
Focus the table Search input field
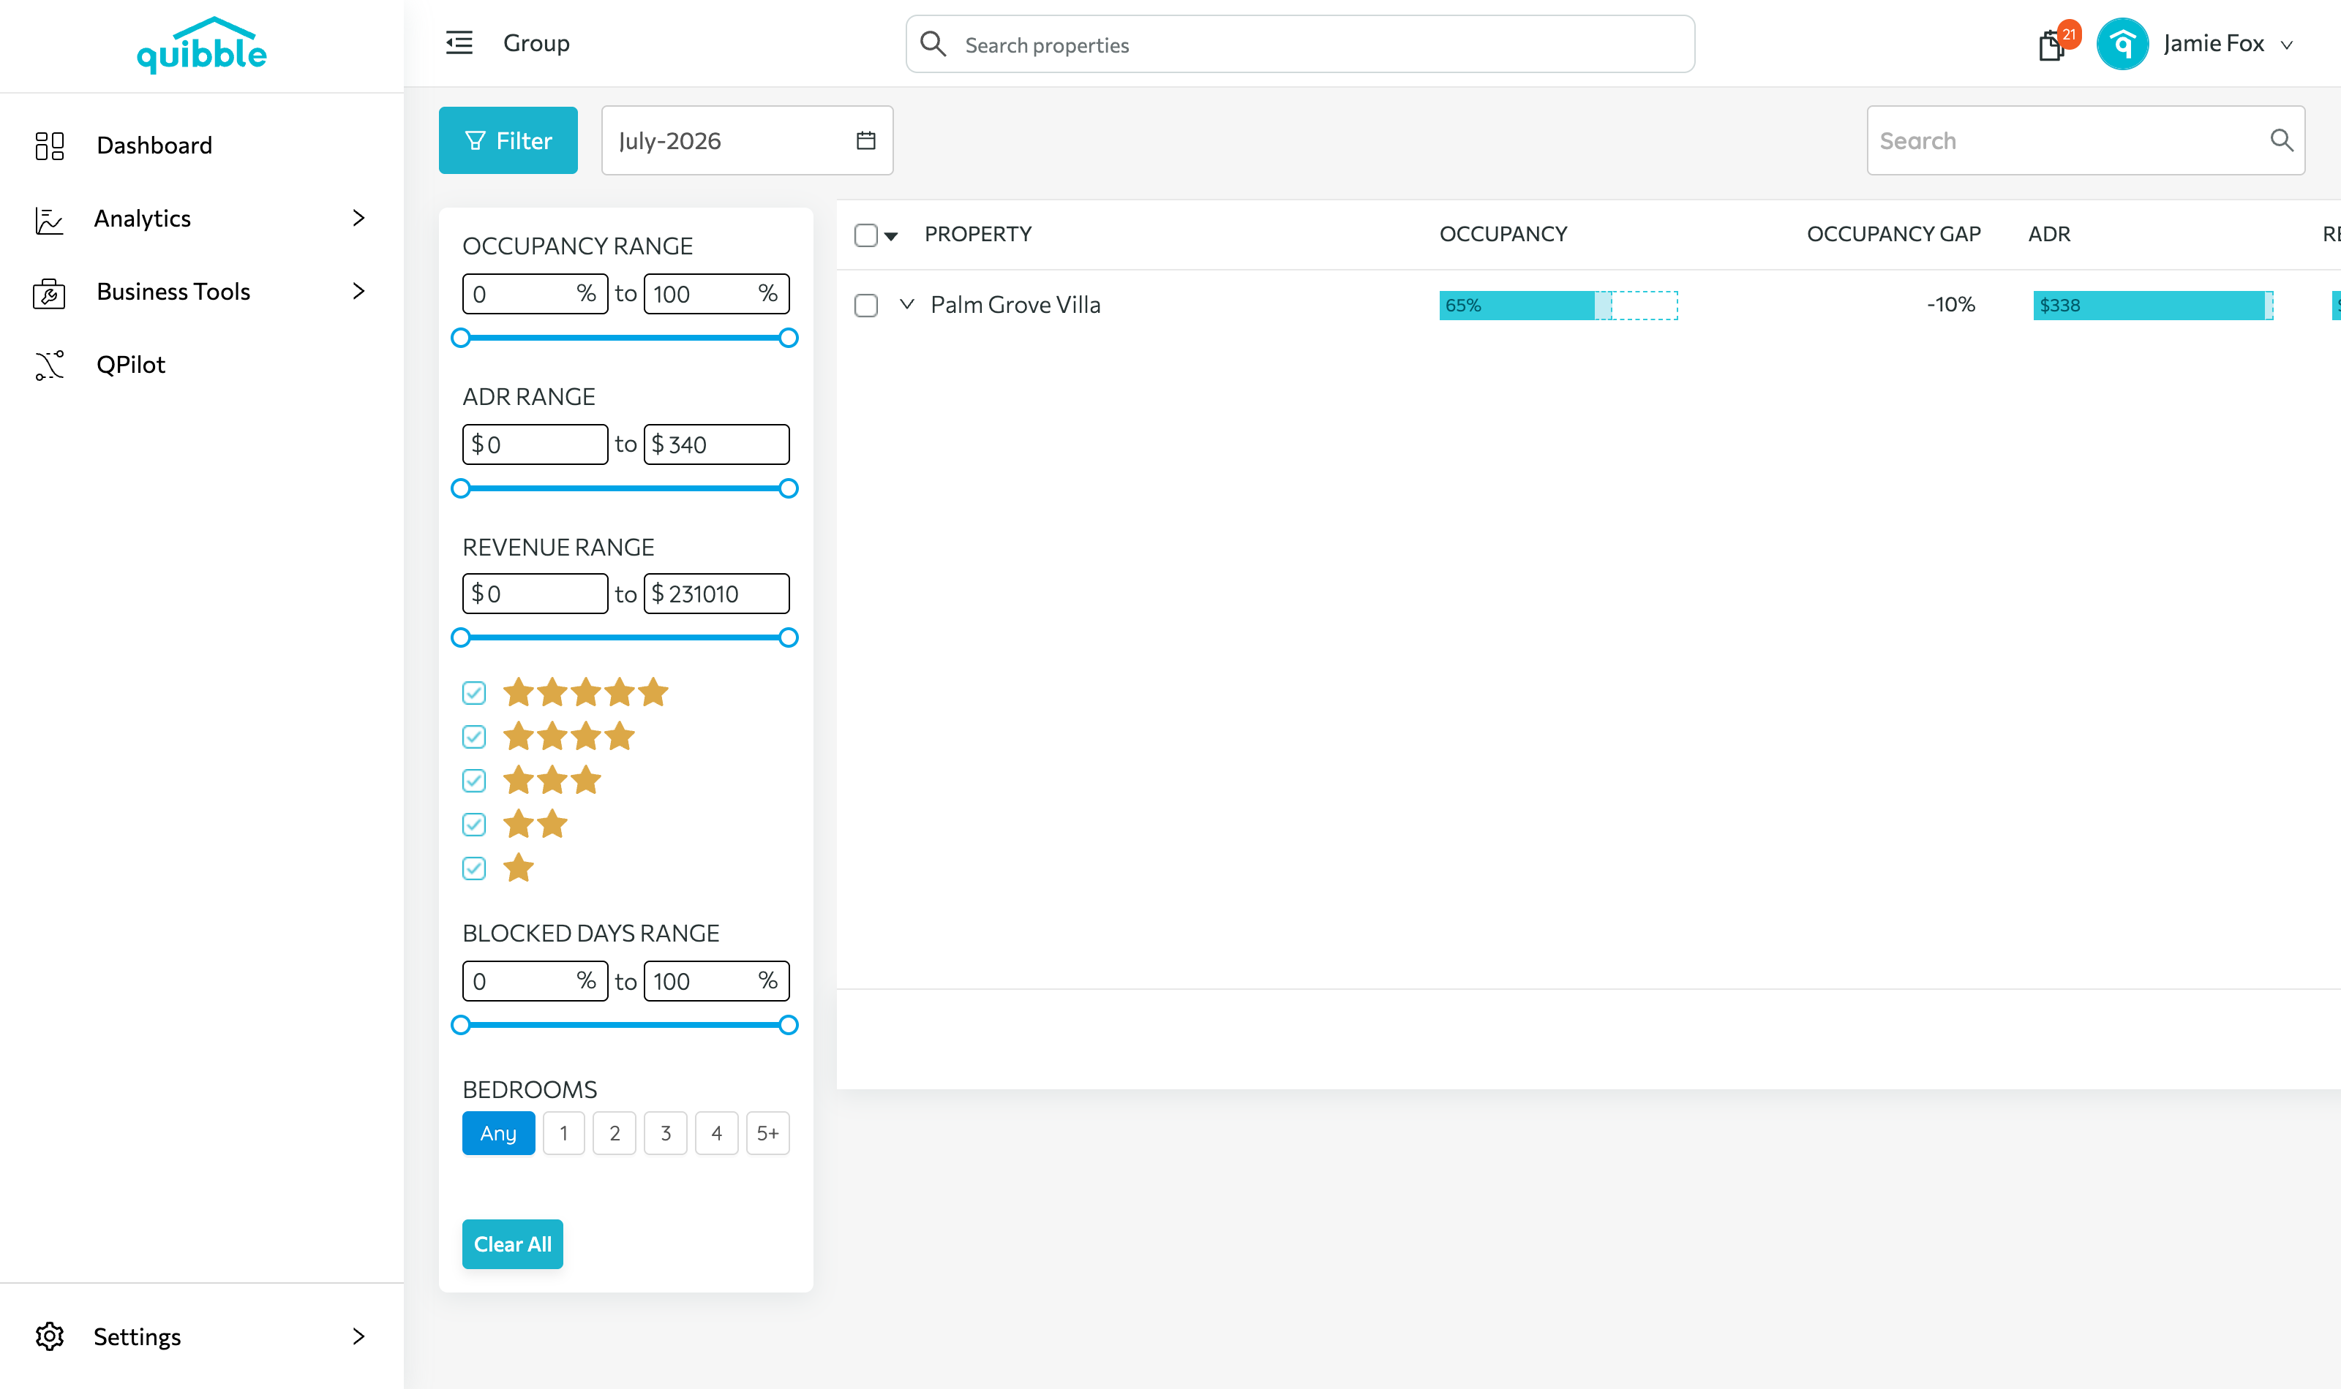click(2086, 140)
